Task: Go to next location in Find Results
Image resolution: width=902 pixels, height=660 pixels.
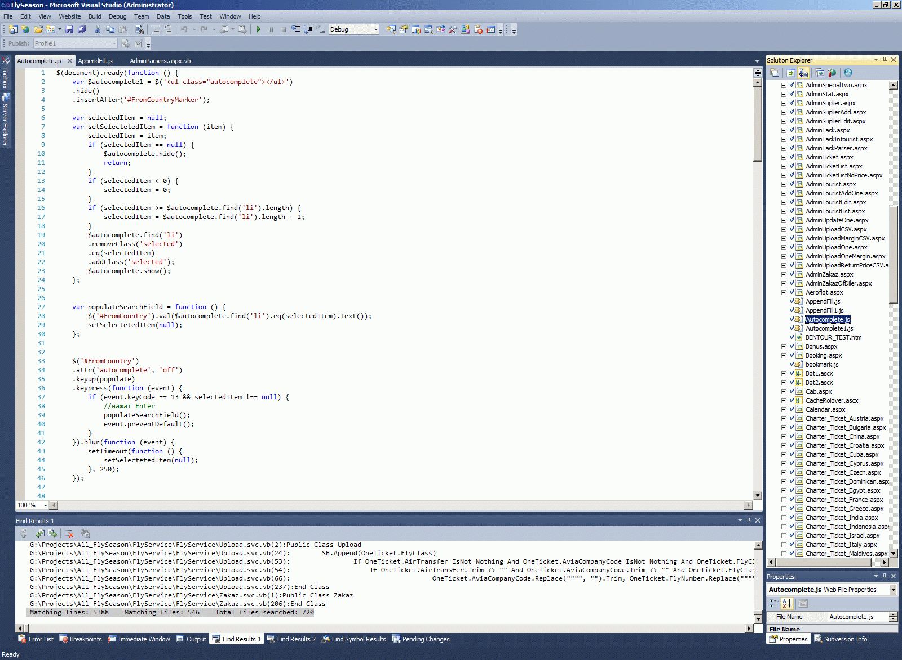Action: click(52, 533)
